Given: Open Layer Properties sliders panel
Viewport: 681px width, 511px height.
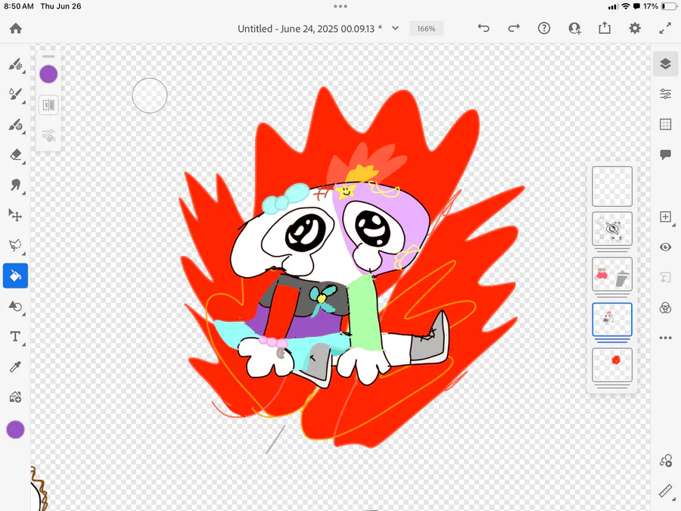Looking at the screenshot, I should click(x=665, y=94).
